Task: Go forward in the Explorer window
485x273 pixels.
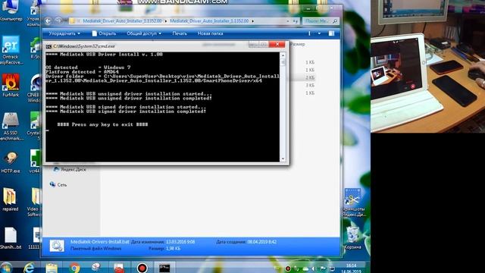Action: pos(58,20)
